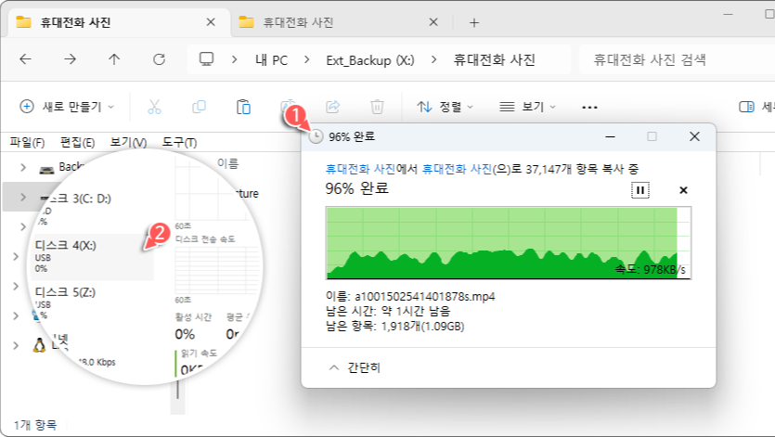
Task: Click the Paste clipboard icon
Action: click(x=243, y=107)
